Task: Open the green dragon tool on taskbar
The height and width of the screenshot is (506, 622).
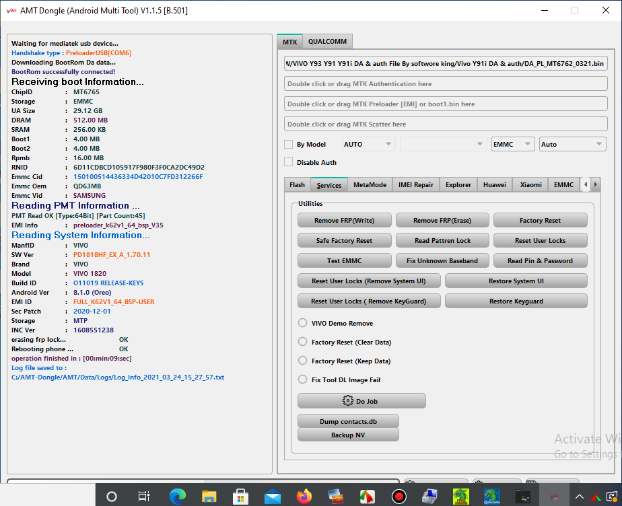Action: pos(461,496)
